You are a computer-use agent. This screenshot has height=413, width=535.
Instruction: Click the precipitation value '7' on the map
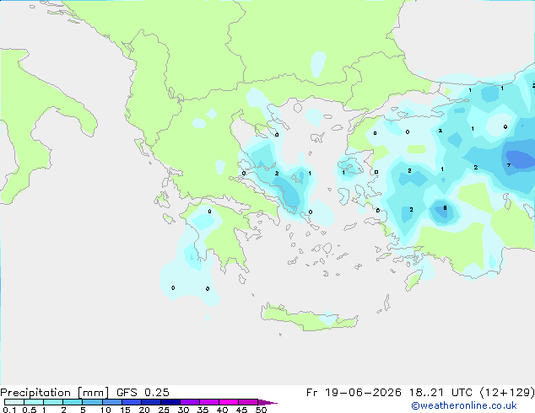pyautogui.click(x=508, y=165)
